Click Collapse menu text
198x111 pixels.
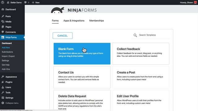coord(12,103)
